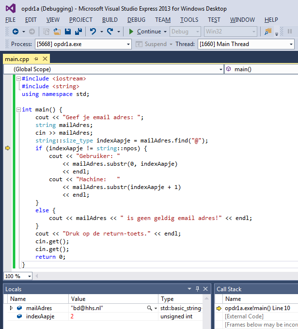Pin the main.cpp tab
Screen dimensions: 298x329
[x=36, y=59]
